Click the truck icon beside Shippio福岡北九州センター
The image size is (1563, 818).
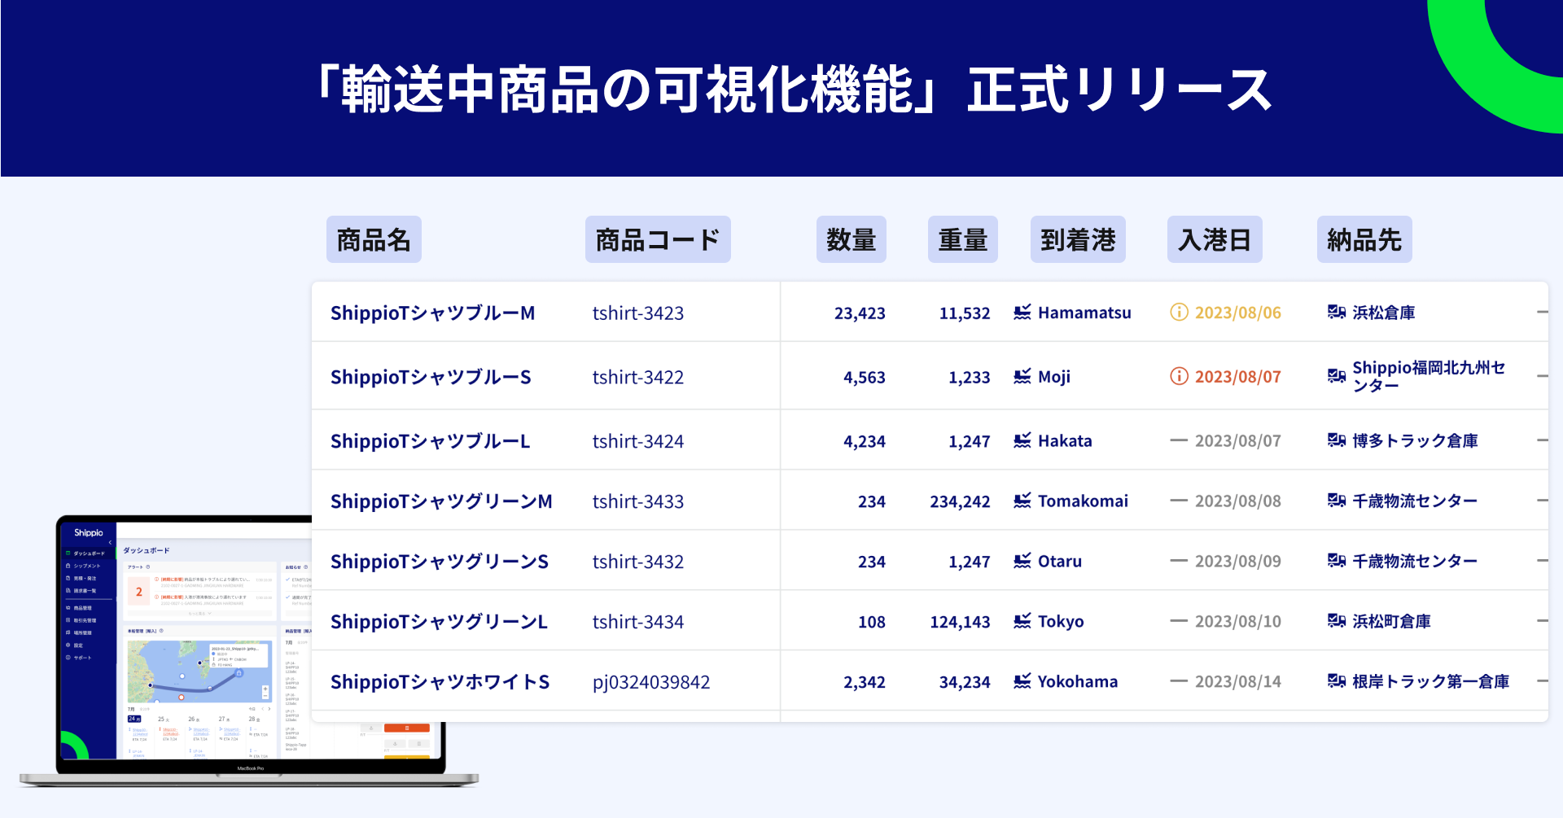[1337, 376]
